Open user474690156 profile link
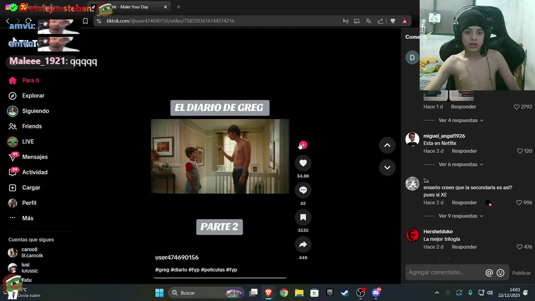The height and width of the screenshot is (301, 535). point(177,258)
